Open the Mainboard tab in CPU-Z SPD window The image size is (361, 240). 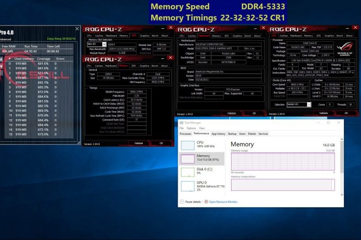pos(111,36)
